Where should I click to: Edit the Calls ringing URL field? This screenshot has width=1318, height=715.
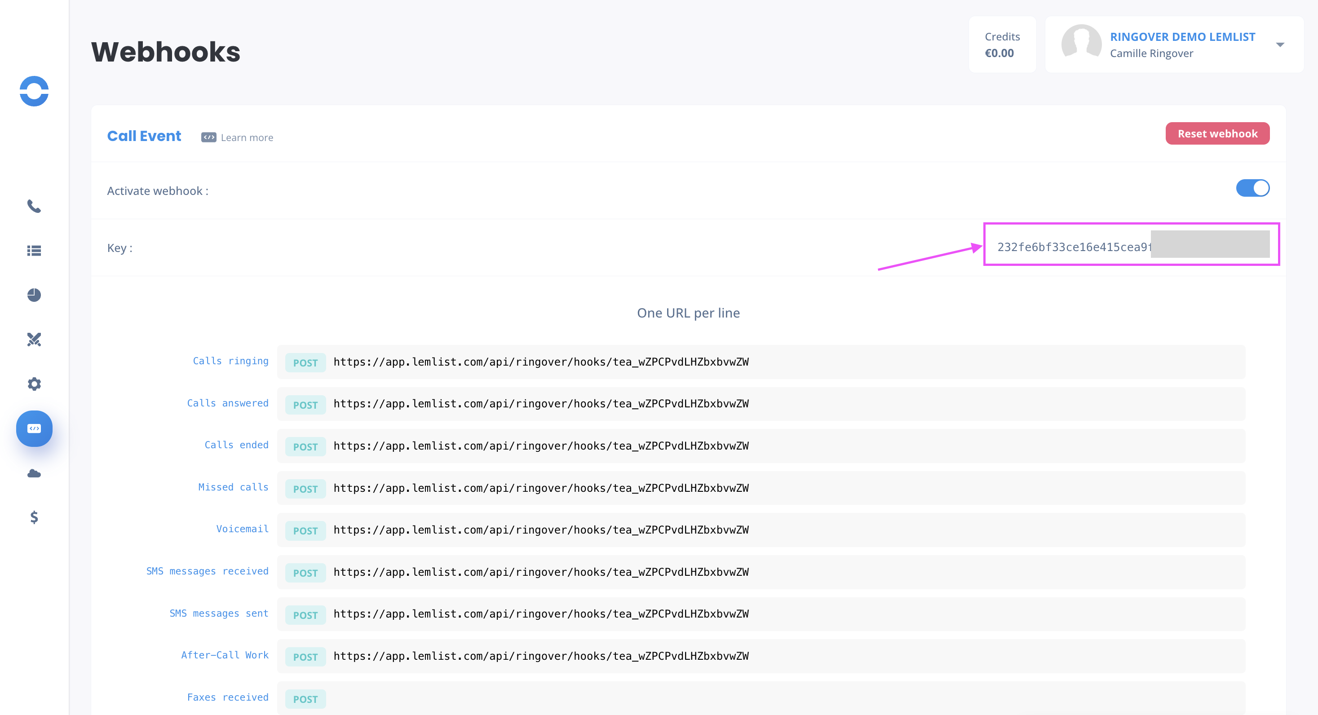click(761, 362)
